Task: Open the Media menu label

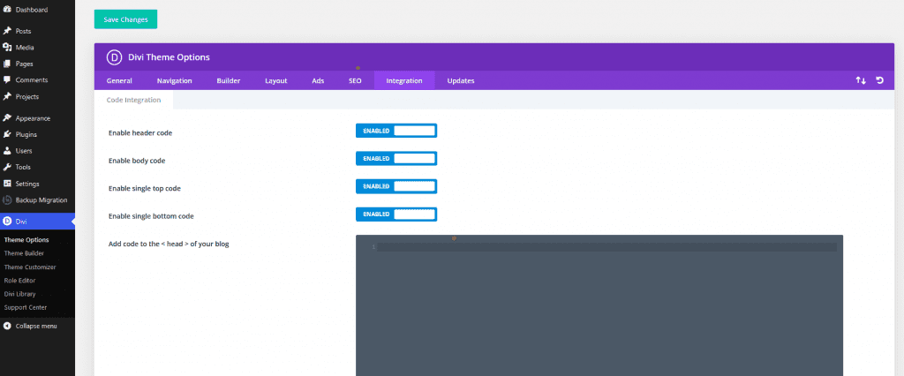Action: [x=25, y=48]
